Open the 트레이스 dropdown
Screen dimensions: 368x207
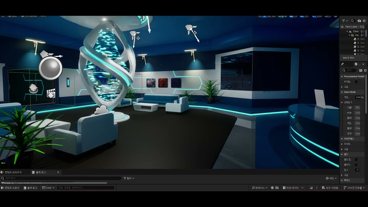coord(260,188)
